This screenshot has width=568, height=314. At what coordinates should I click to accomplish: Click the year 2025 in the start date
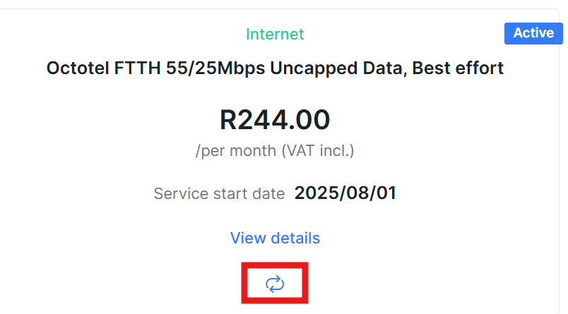316,194
